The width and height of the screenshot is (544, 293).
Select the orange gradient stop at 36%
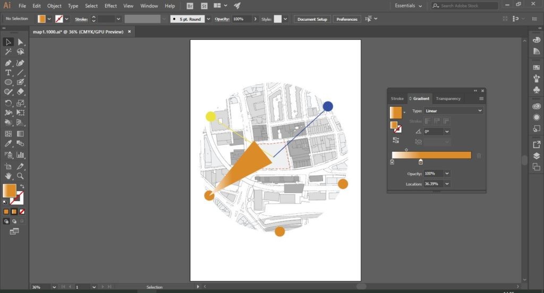pos(421,162)
